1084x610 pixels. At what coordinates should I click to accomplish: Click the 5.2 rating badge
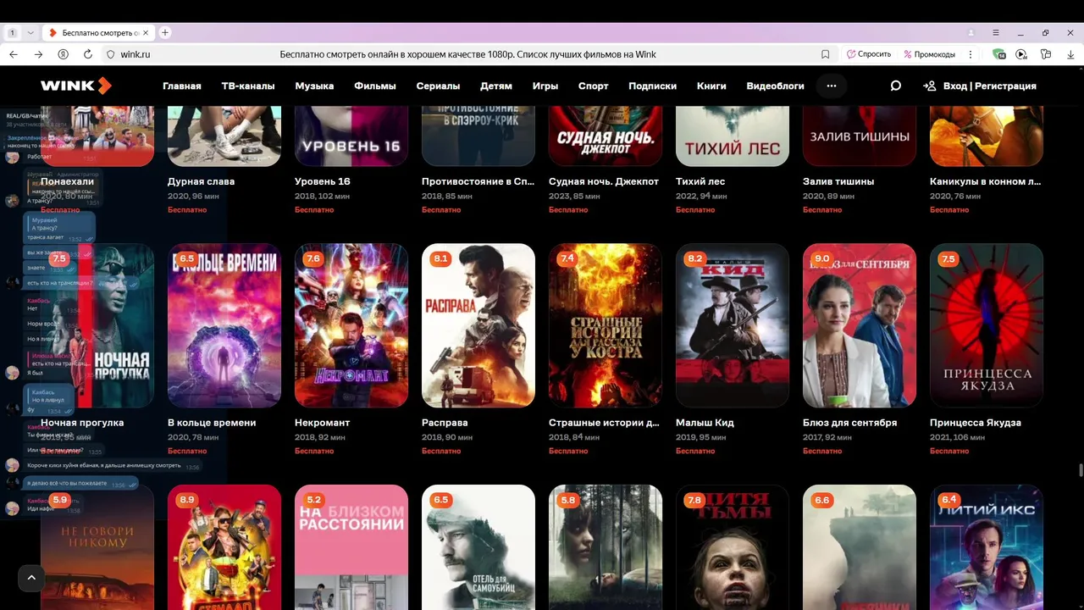pos(313,500)
